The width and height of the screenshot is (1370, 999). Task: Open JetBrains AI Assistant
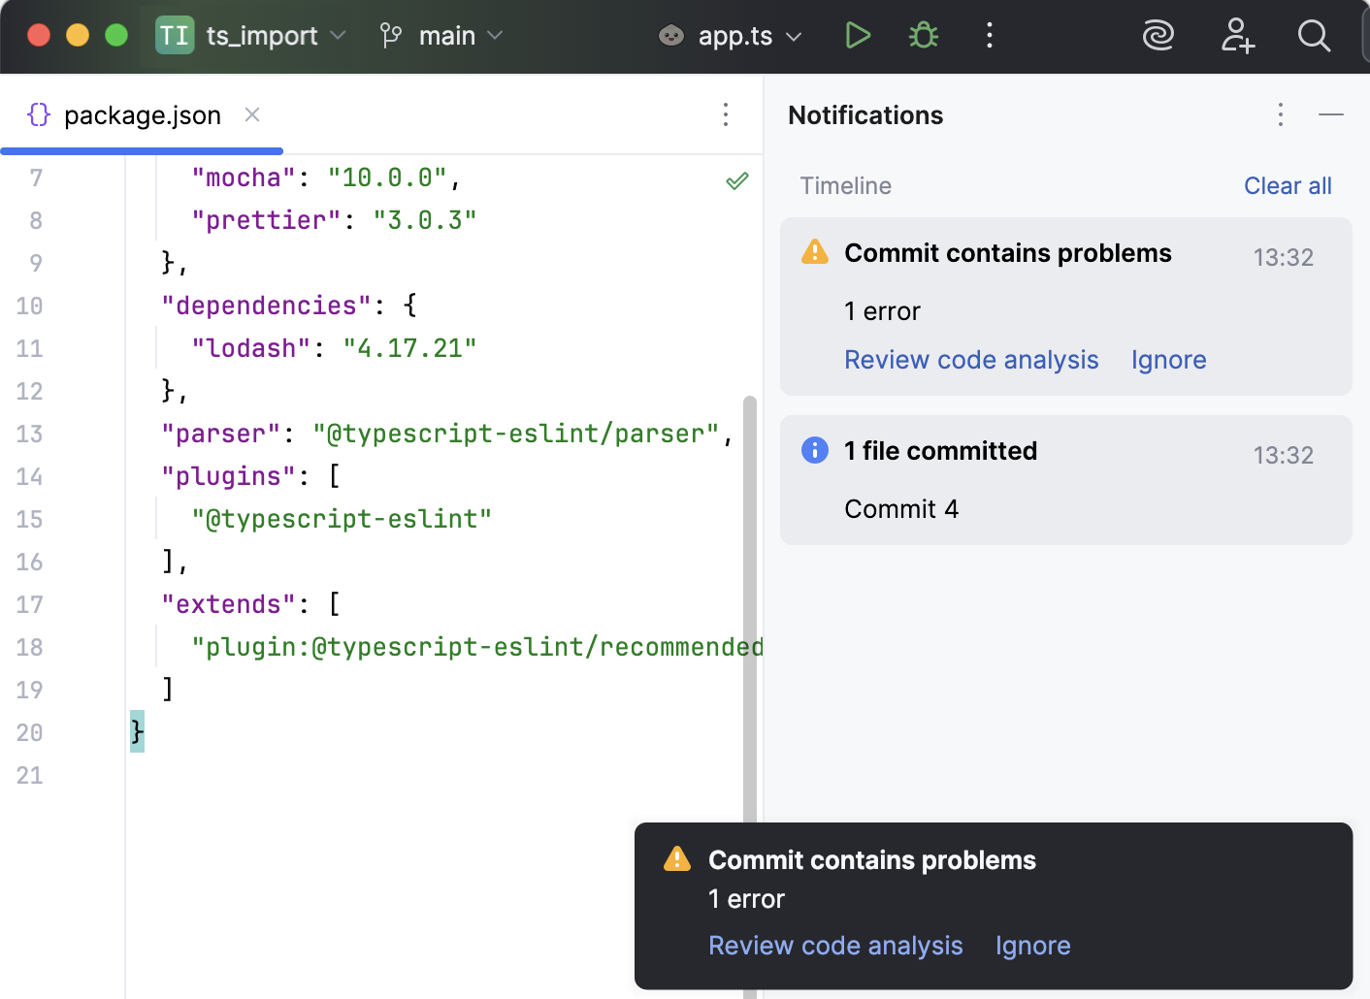1158,35
